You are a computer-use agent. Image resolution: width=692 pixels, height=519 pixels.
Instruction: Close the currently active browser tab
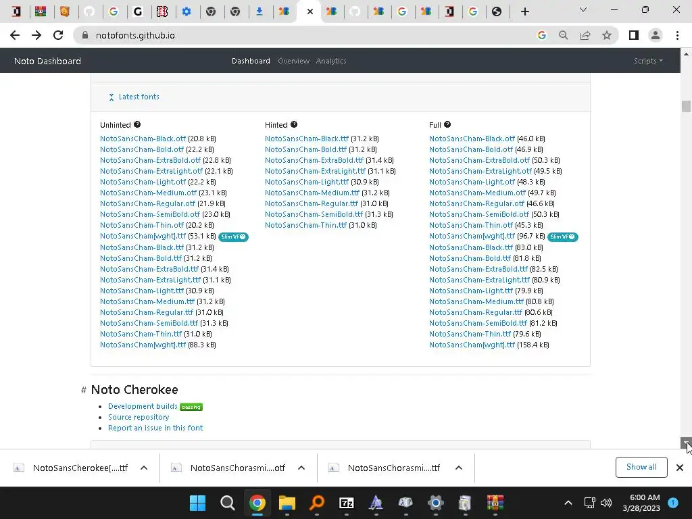point(310,11)
